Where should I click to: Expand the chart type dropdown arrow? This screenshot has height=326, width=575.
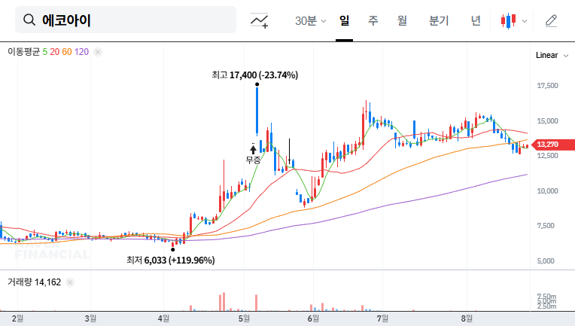coord(525,21)
